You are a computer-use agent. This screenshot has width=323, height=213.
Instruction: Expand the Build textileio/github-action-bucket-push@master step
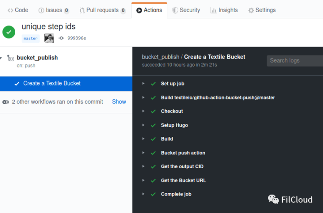coord(143,98)
